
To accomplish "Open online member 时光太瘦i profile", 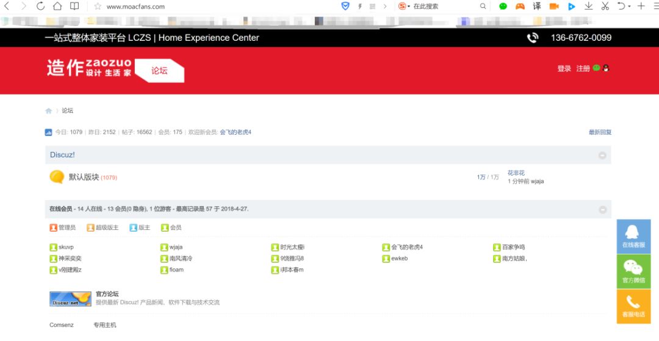I will (292, 247).
